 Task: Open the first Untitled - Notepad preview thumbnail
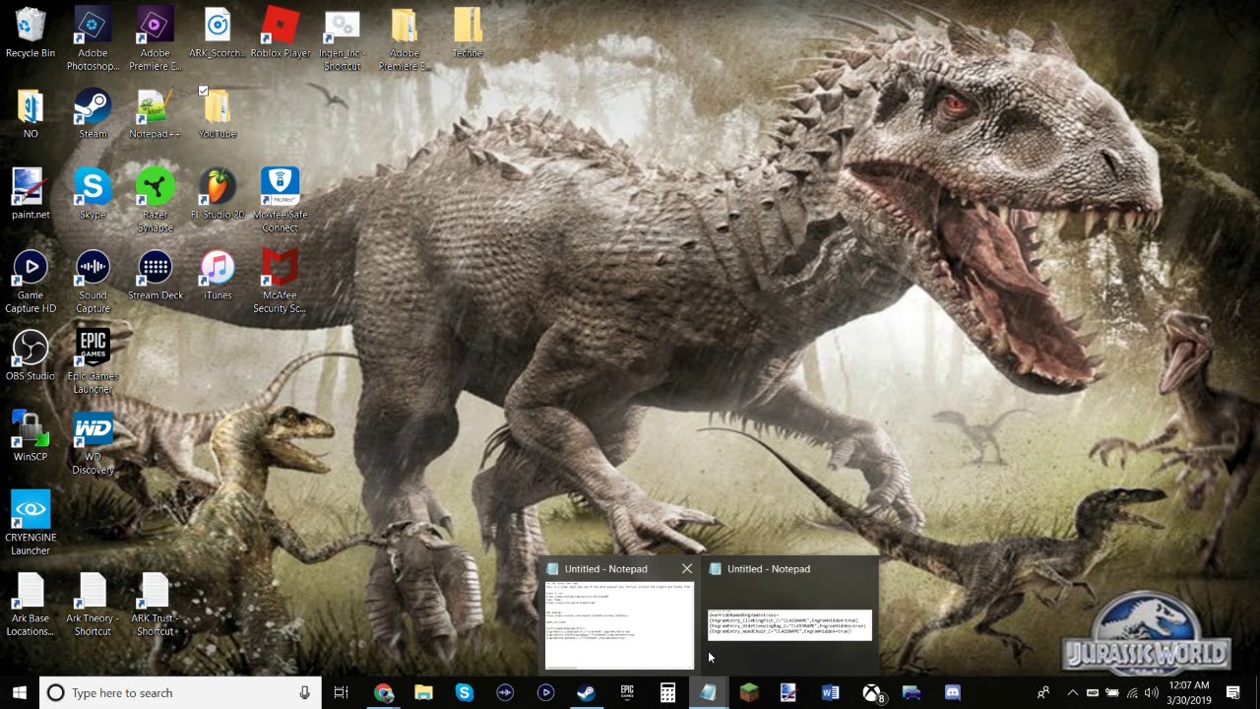pos(619,624)
